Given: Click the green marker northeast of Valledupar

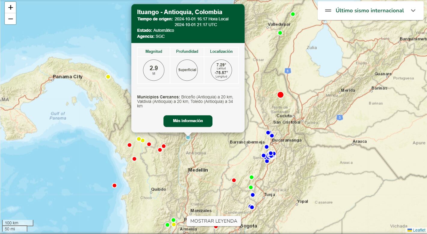Looking at the screenshot, I should tap(293, 14).
